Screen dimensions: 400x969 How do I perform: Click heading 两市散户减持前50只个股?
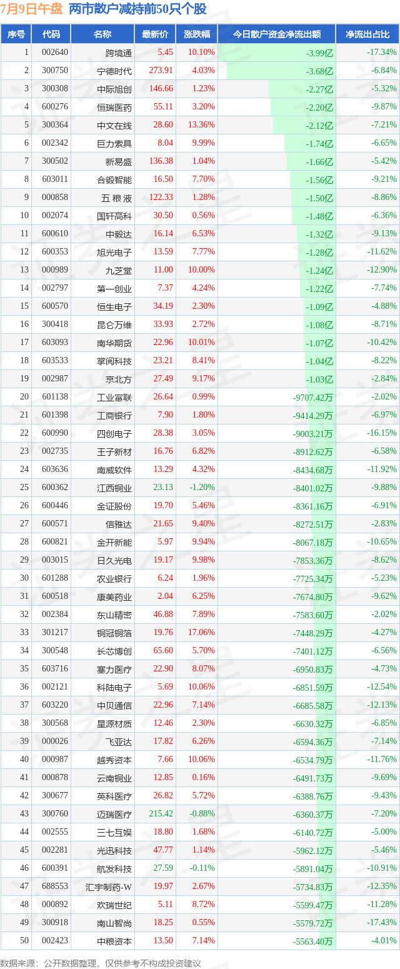137,9
